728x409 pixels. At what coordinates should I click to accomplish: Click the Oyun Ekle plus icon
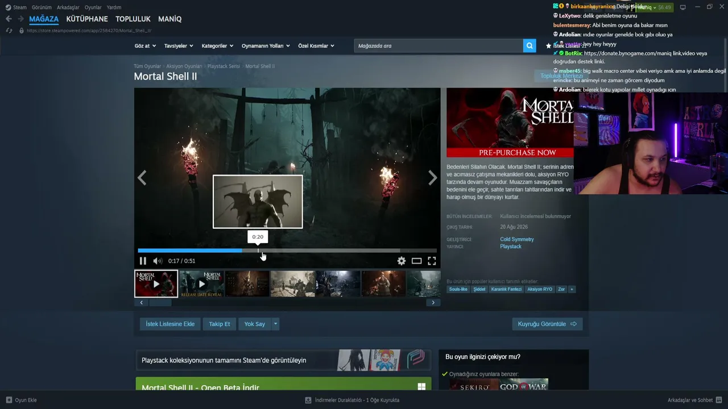(x=9, y=400)
